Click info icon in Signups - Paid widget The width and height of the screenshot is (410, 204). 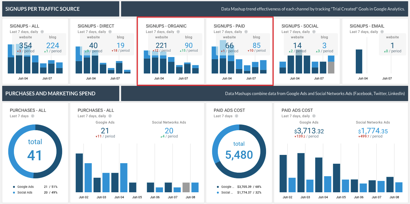coord(246,32)
